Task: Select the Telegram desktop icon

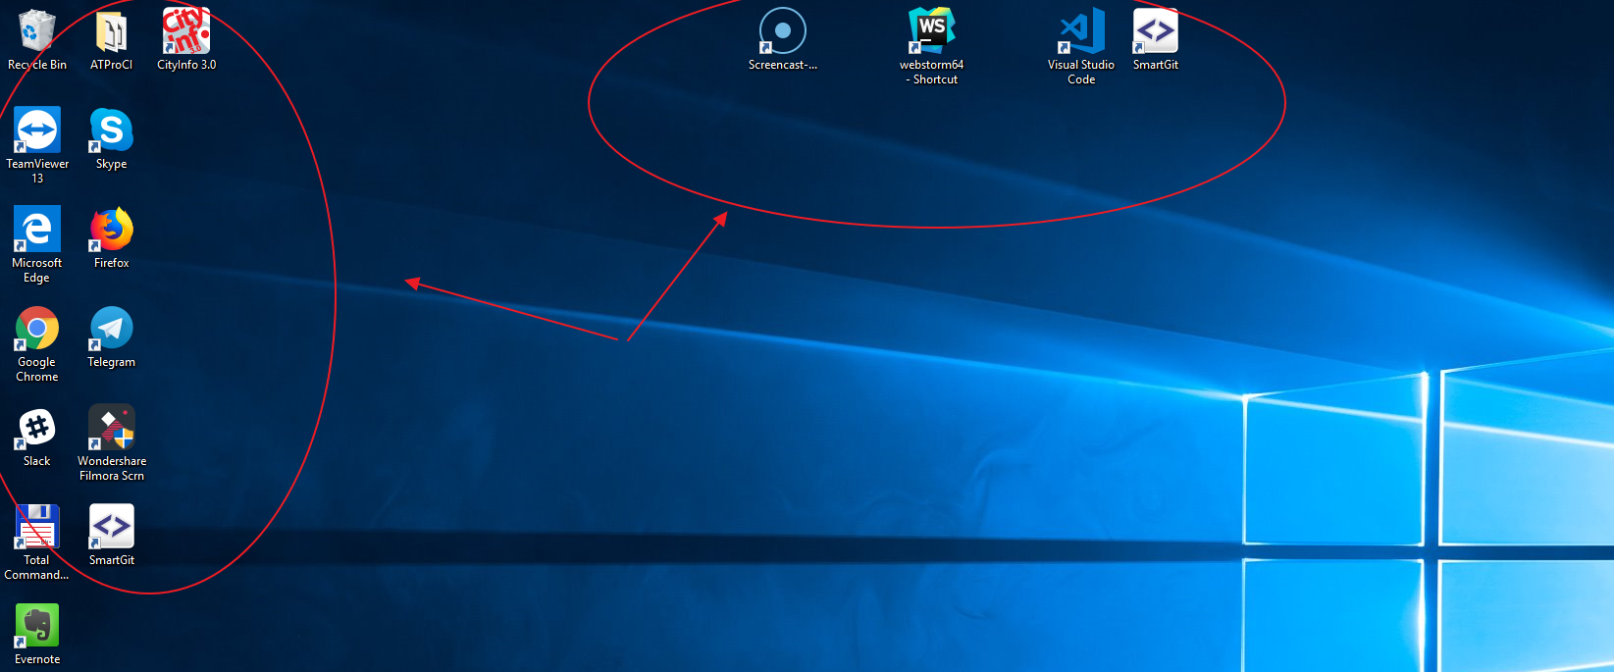Action: 111,329
